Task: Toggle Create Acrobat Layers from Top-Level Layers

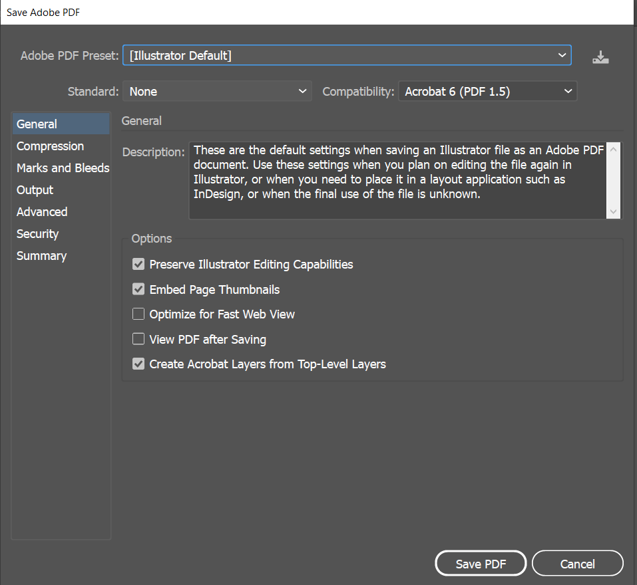Action: click(138, 364)
